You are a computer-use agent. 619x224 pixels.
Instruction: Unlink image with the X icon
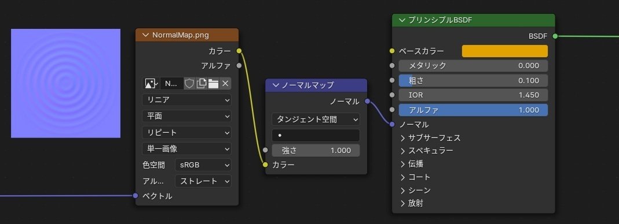(225, 84)
